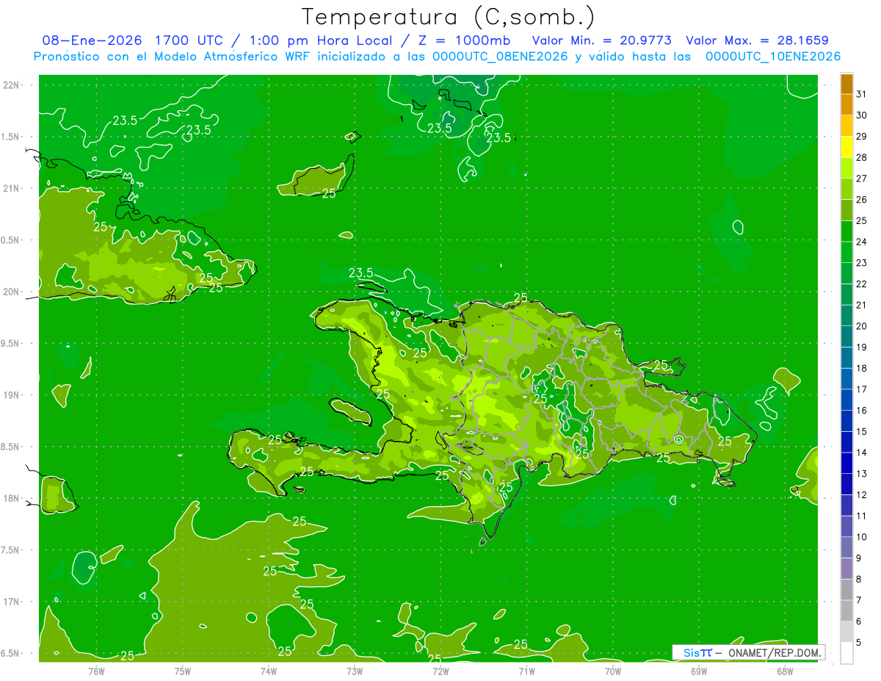The height and width of the screenshot is (681, 881).
Task: Select the valid-until time "0000UTC_10ENE2026"
Action: tap(773, 57)
